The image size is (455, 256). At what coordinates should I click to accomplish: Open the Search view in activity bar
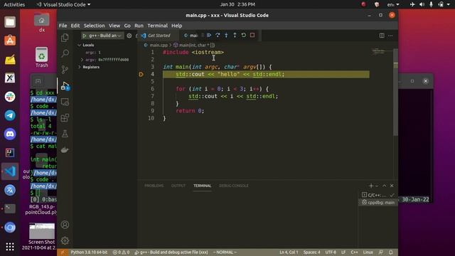click(x=65, y=53)
